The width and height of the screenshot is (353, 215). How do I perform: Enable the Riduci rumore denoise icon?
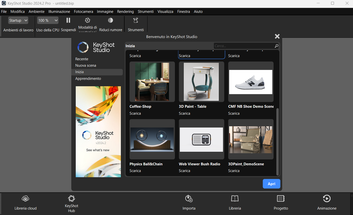[111, 20]
